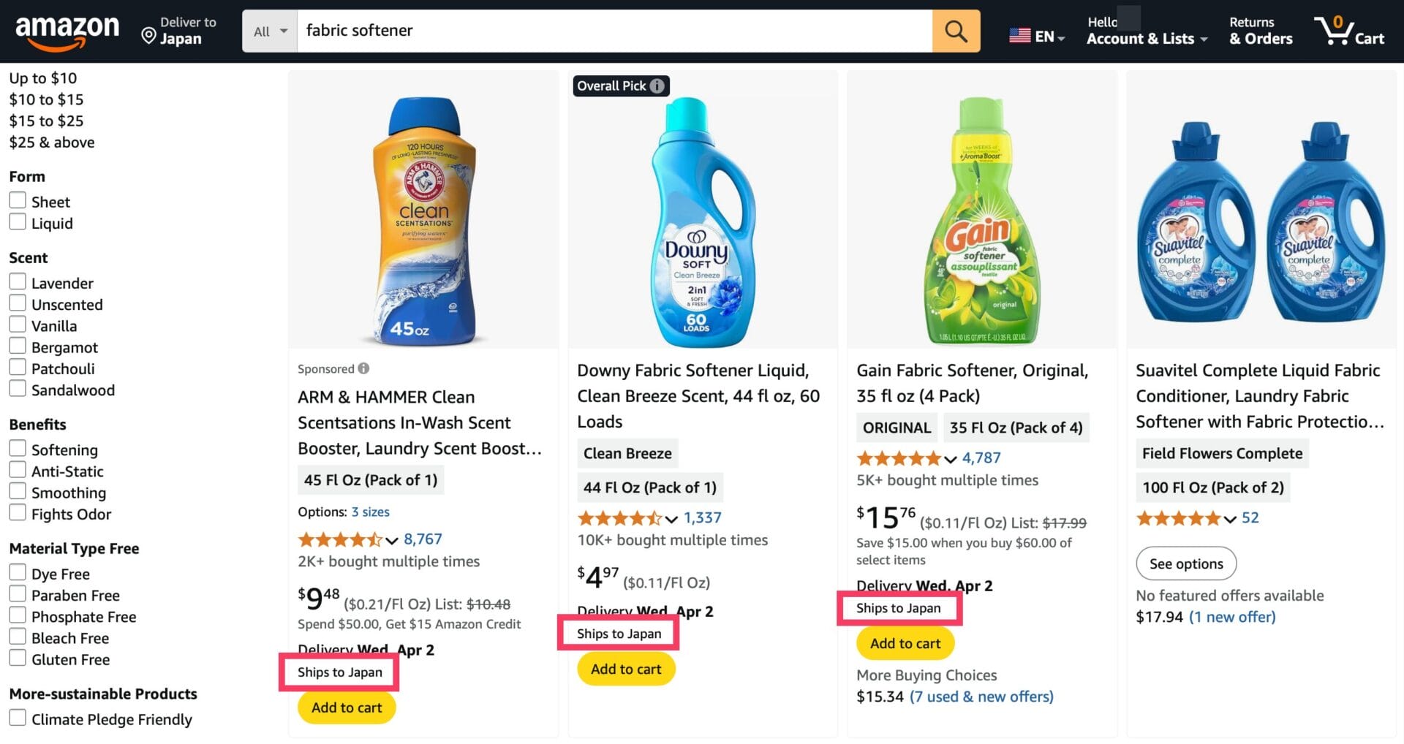1404x744 pixels.
Task: Click the Amazon logo
Action: pyautogui.click(x=67, y=31)
